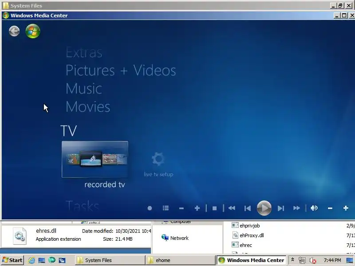Screen dimensions: 355x266
Task: Click the Rewind button
Action: tap(232, 208)
